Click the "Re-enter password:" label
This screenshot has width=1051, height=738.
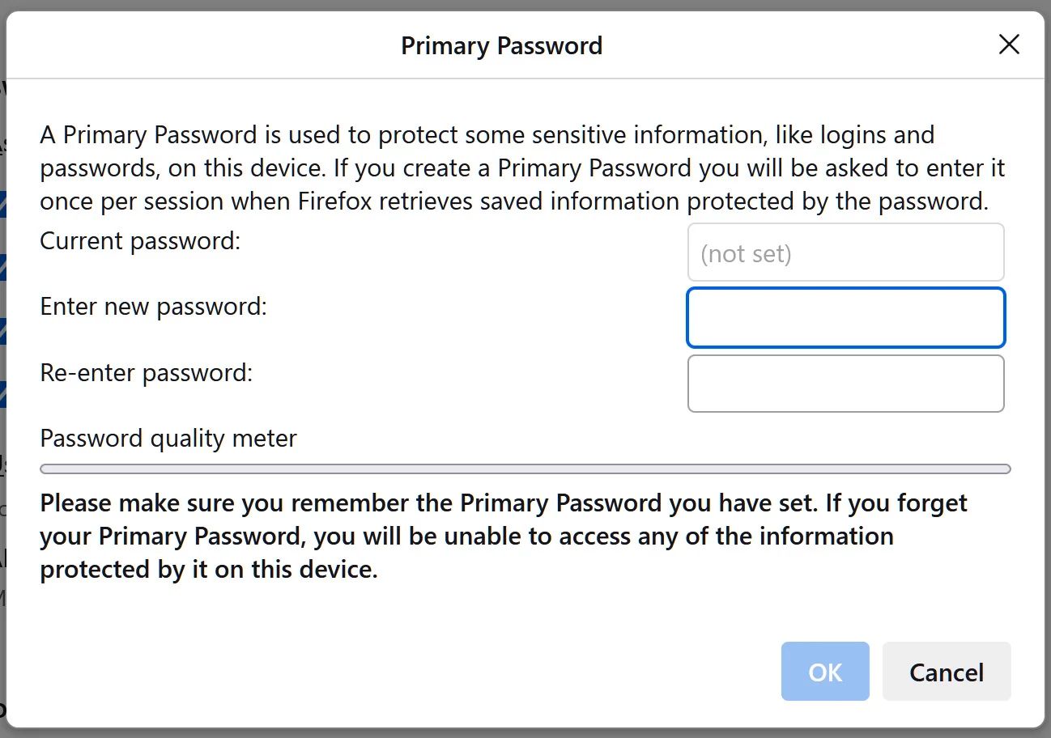click(x=147, y=373)
